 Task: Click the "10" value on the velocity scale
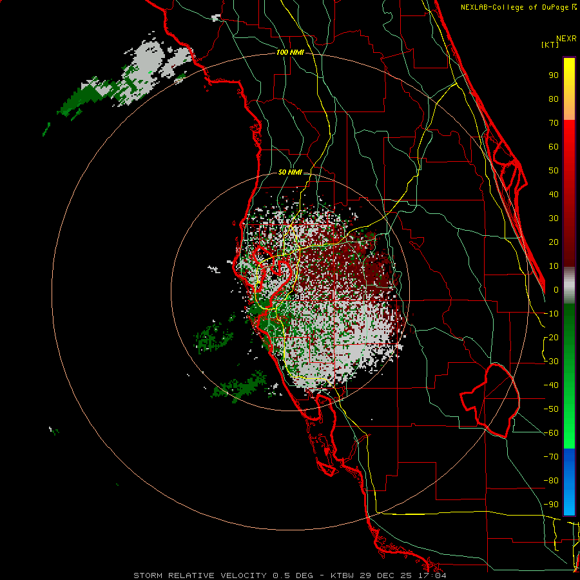[x=554, y=266]
